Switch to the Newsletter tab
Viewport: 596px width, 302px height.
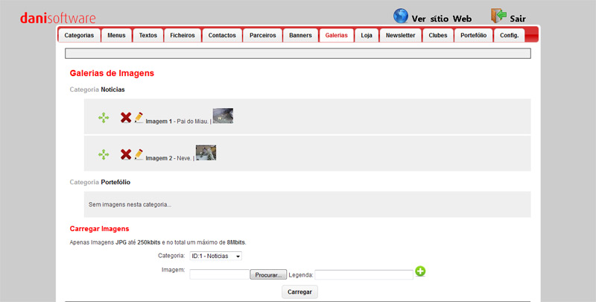click(x=400, y=35)
